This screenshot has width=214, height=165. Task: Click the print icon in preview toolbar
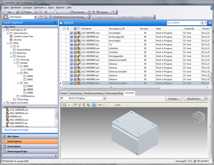point(64,105)
